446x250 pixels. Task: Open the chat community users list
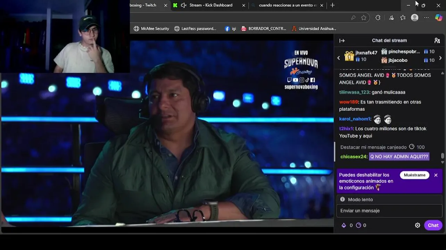[437, 41]
